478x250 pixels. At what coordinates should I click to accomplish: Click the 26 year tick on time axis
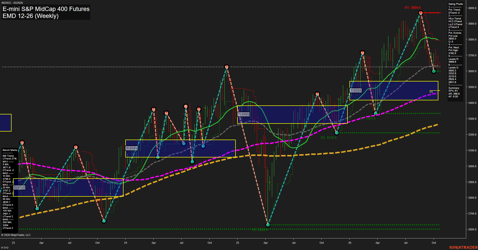(x=350, y=243)
